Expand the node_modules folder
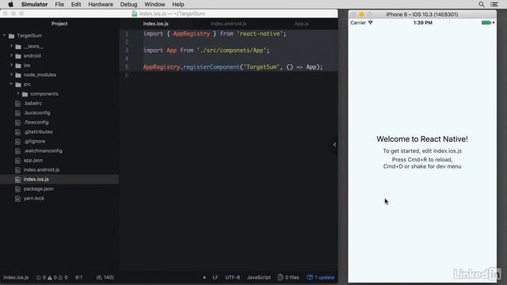Viewport: 507px width, 285px height. point(11,74)
